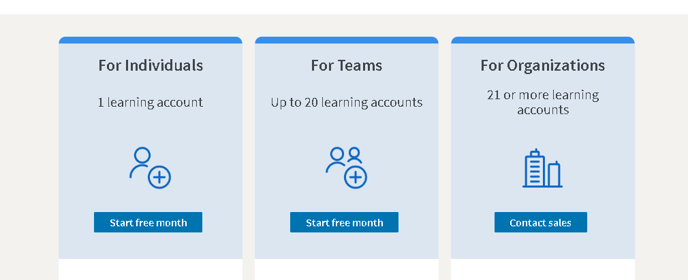The image size is (688, 280).
Task: Click gray gap between Individuals and Teams cards
Action: tap(249, 150)
